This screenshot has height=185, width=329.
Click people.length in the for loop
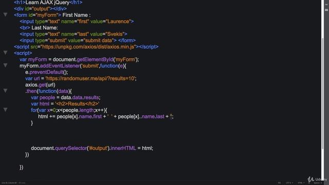(78, 110)
